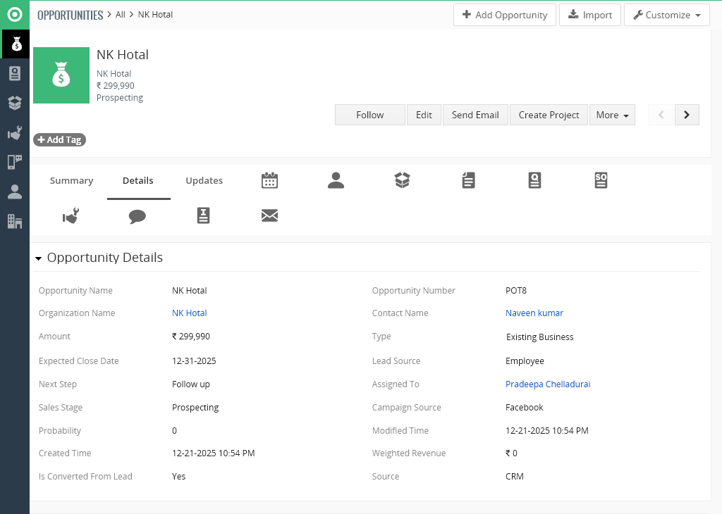Open SMS phone-message icon in the left sidebar
This screenshot has height=514, width=722.
pyautogui.click(x=15, y=162)
